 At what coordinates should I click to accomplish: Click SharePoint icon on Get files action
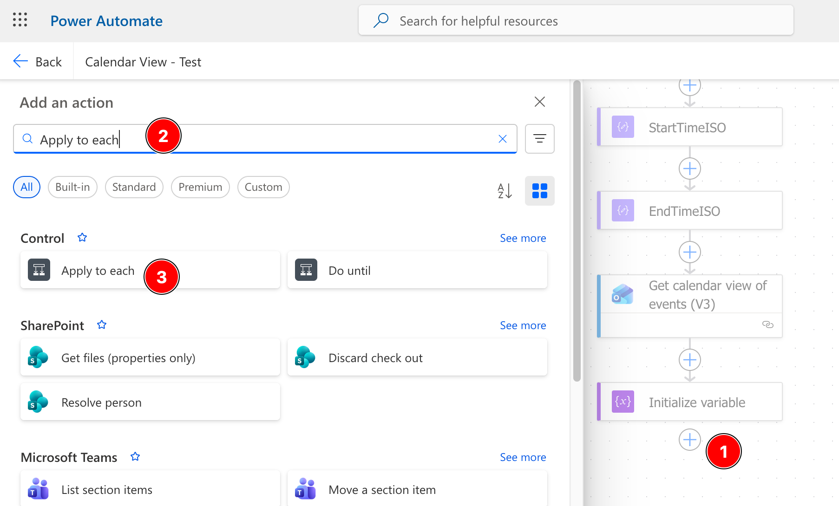point(38,357)
